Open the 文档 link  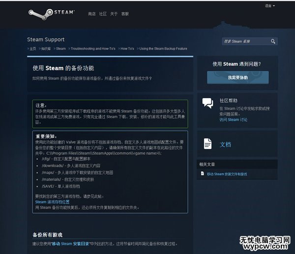pos(225,145)
